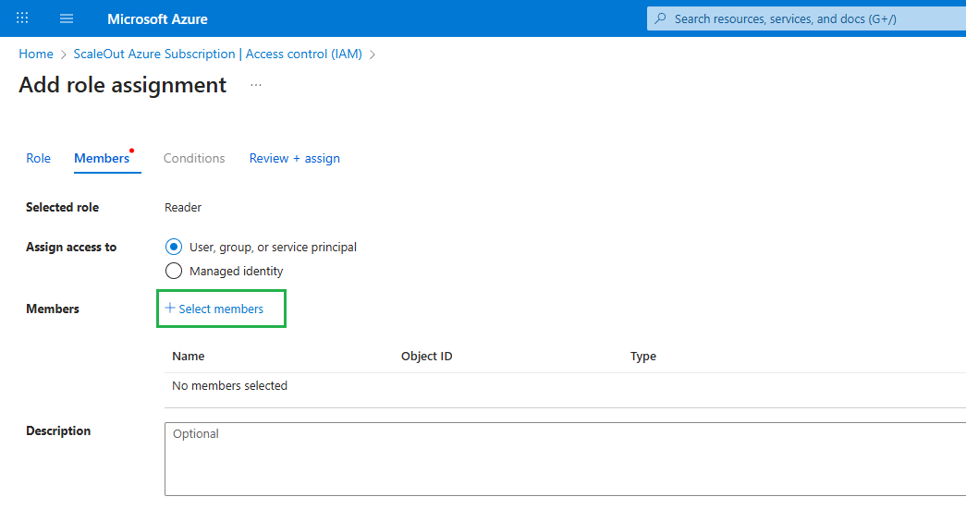Click inside the Description text area
Image resolution: width=966 pixels, height=521 pixels.
click(x=565, y=459)
